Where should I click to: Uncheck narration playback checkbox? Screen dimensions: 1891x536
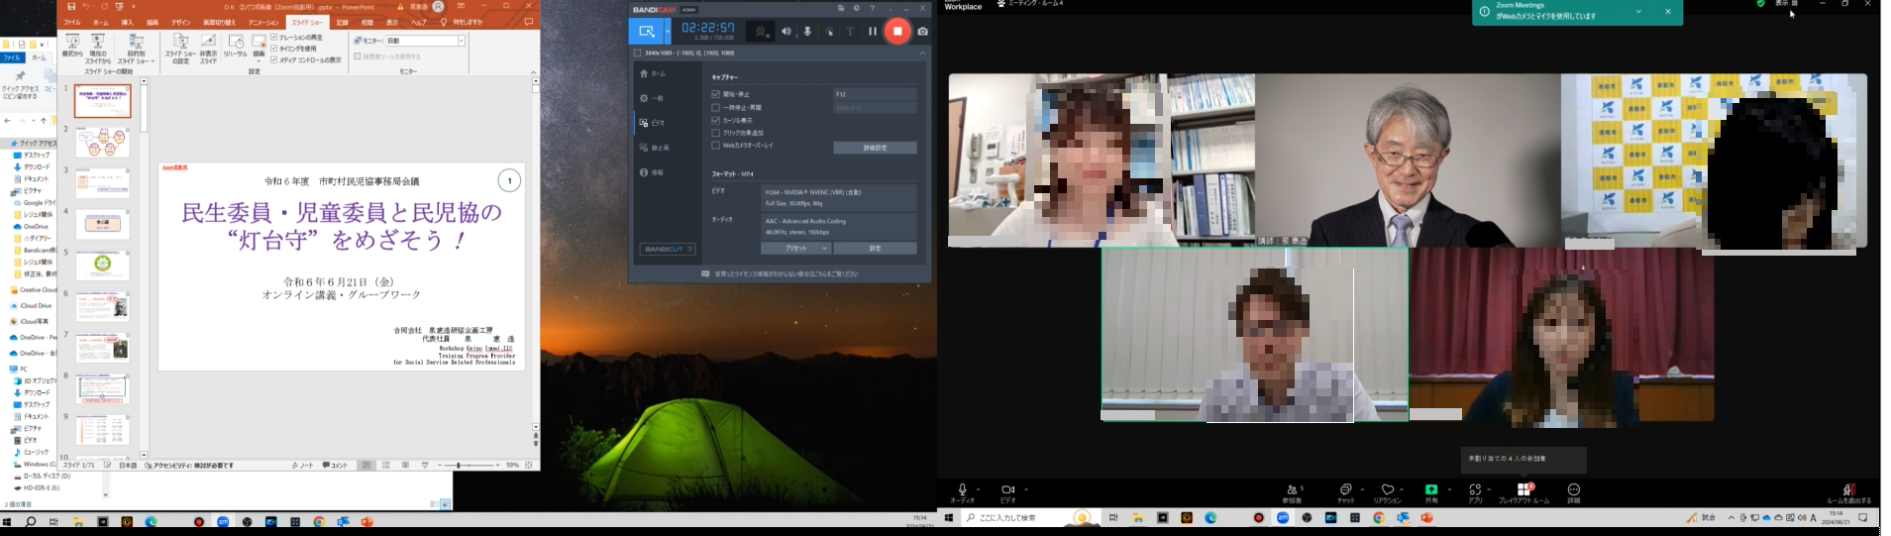274,38
